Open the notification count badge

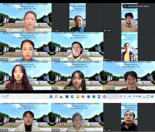152,96
